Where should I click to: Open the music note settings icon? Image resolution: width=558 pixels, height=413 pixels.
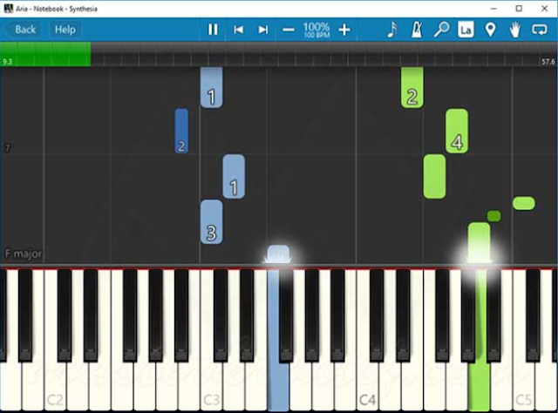click(392, 30)
